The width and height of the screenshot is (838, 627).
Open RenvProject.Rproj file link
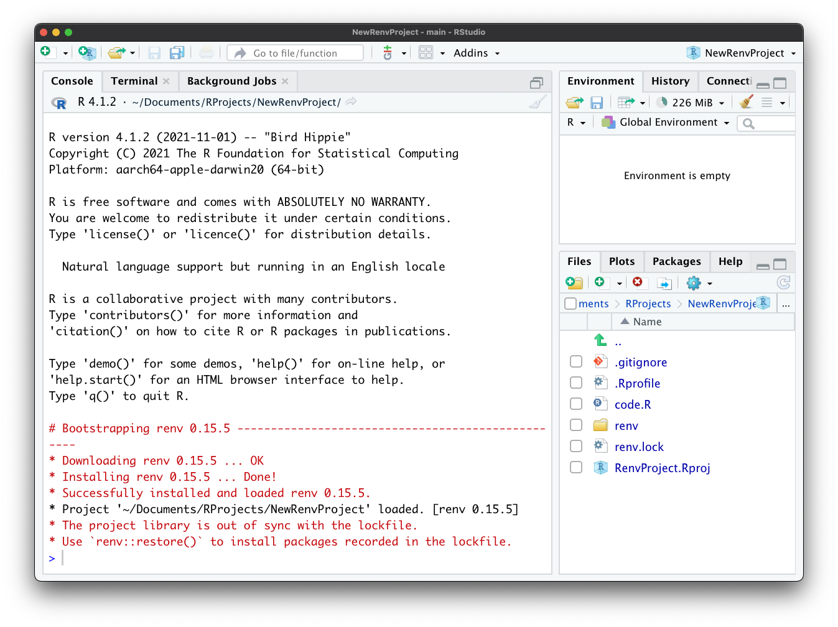coord(662,468)
